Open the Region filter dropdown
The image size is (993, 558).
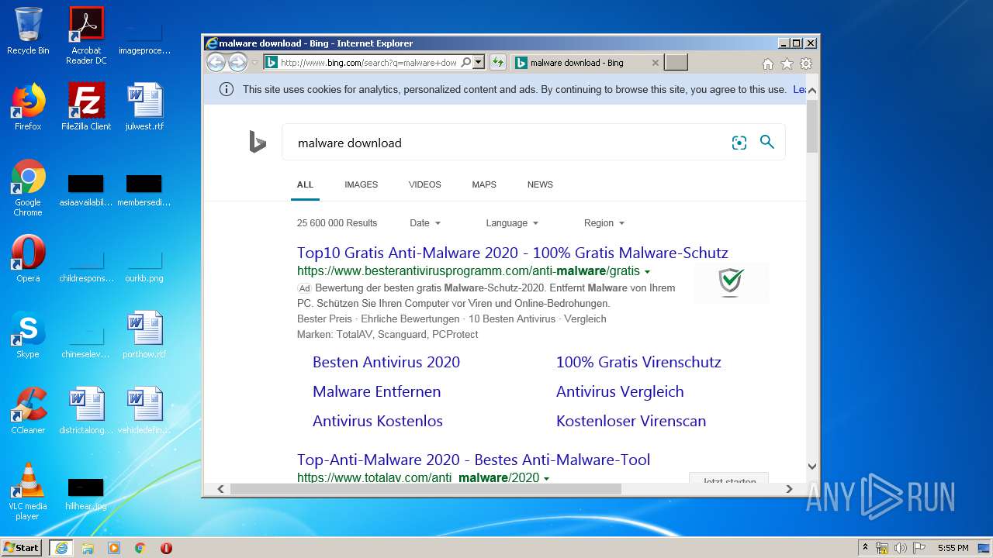click(x=604, y=223)
